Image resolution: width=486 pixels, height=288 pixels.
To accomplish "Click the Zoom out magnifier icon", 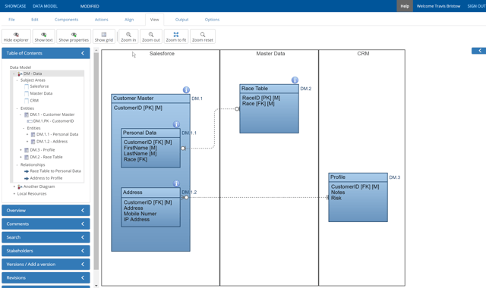I will coord(151,35).
